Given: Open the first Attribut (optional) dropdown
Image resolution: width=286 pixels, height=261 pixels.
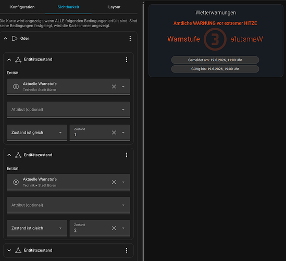Looking at the screenshot, I should (x=68, y=110).
